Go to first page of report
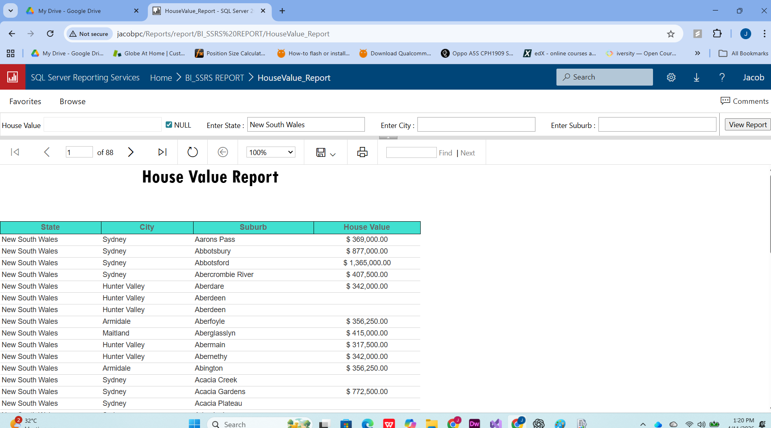The width and height of the screenshot is (771, 428). [15, 152]
